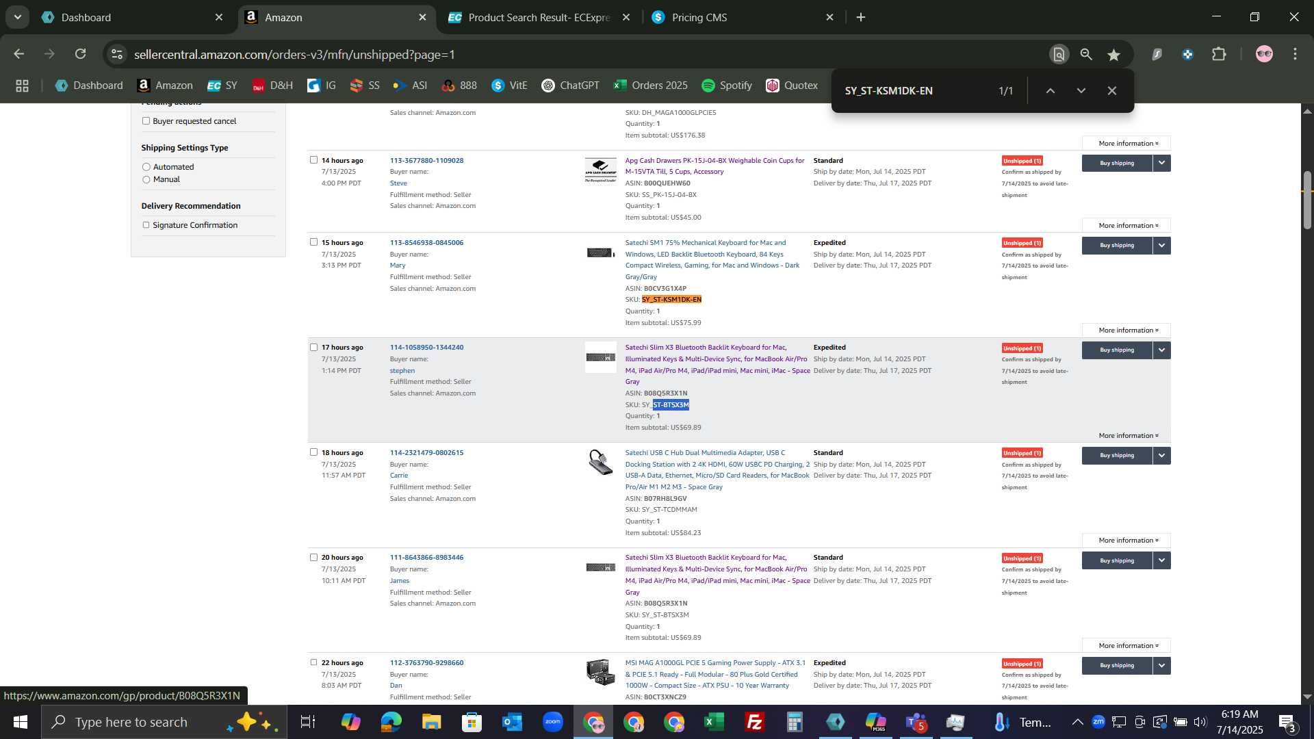Image resolution: width=1314 pixels, height=739 pixels.
Task: Select Automated shipping settings type
Action: [146, 167]
